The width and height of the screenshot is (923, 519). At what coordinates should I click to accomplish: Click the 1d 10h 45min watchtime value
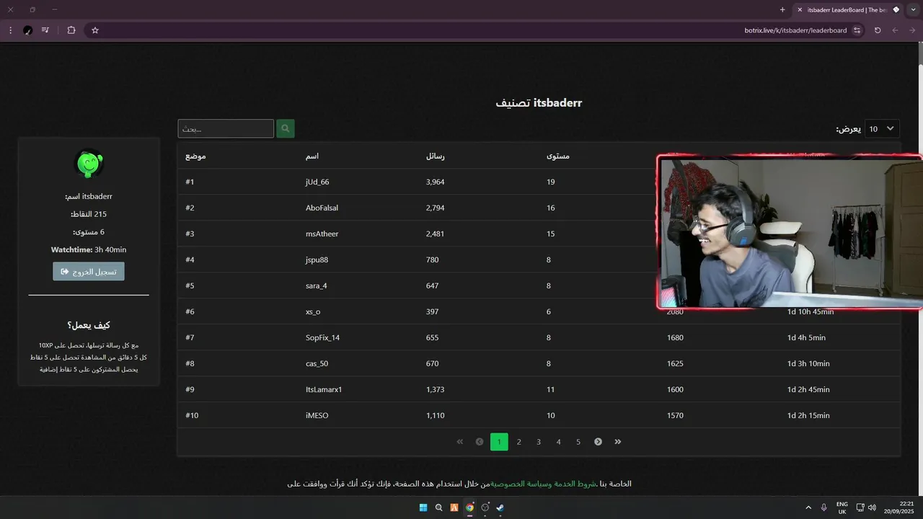click(x=811, y=311)
